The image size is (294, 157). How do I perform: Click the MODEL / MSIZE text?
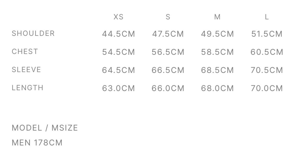[x=45, y=128]
